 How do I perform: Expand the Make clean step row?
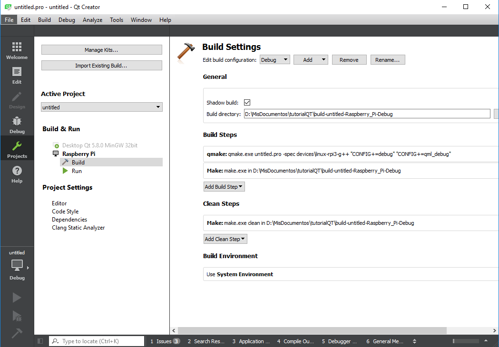(x=351, y=223)
